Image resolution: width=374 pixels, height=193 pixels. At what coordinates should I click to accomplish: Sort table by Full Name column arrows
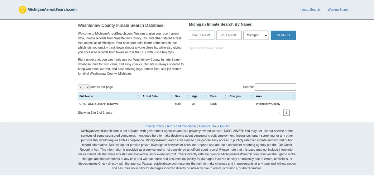[x=138, y=96]
